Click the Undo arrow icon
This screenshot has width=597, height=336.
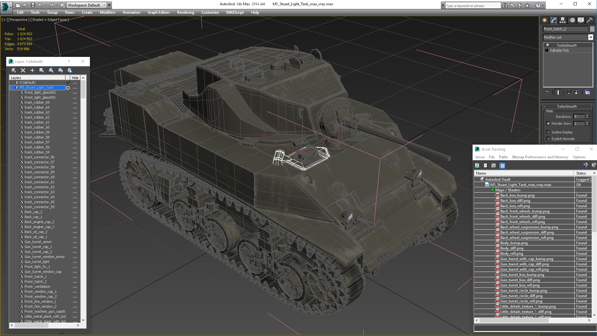coord(40,5)
